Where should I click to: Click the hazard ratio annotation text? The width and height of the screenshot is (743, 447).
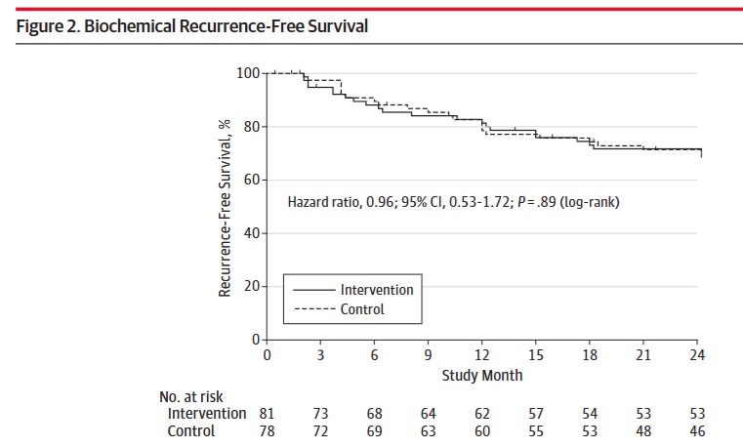454,203
